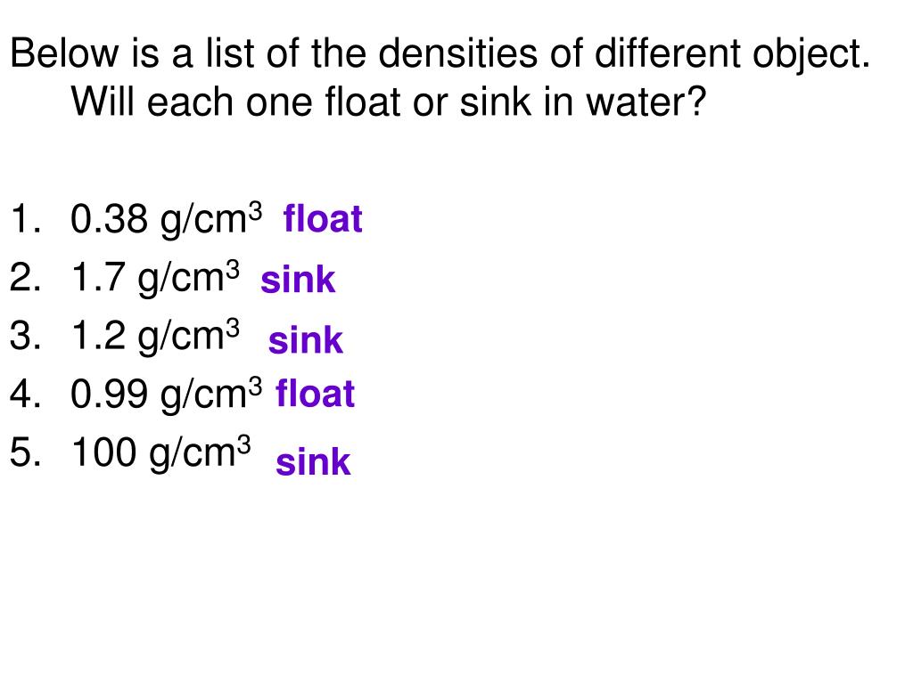Click the density value 1.2 g/cm³
The image size is (913, 684).
pos(155,336)
